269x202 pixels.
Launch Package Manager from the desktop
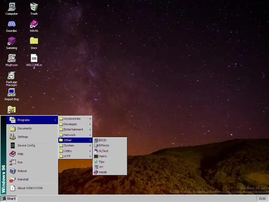point(12,79)
